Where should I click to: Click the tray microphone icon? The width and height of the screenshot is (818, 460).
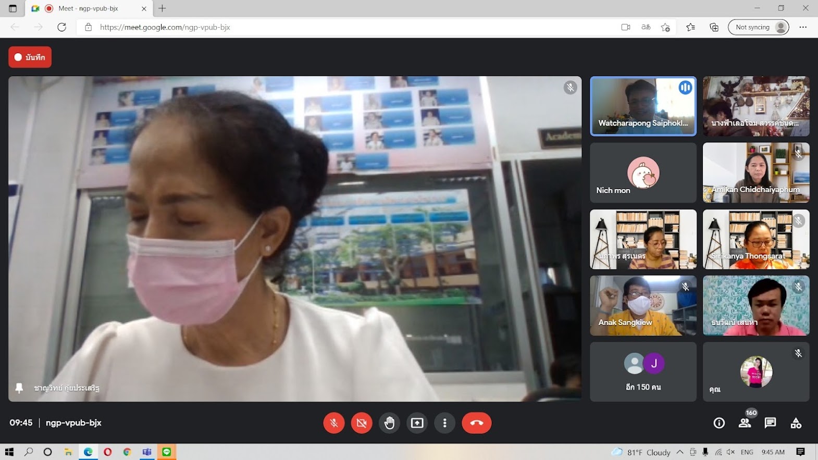pyautogui.click(x=705, y=452)
